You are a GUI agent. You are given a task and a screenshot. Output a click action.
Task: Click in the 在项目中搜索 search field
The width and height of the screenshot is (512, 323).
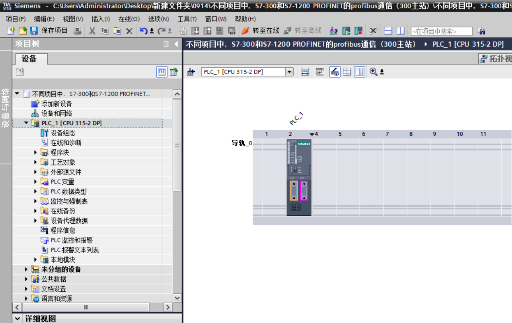point(441,31)
